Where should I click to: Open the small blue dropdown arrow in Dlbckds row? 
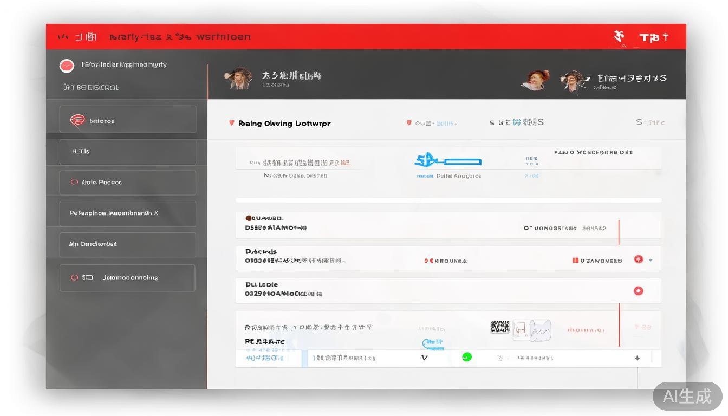point(651,260)
